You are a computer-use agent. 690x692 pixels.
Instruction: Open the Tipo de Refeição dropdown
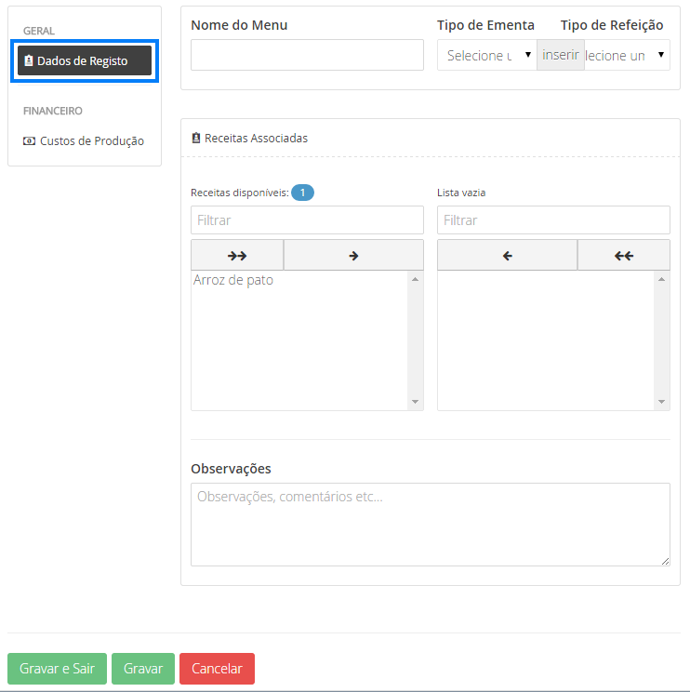pos(627,56)
